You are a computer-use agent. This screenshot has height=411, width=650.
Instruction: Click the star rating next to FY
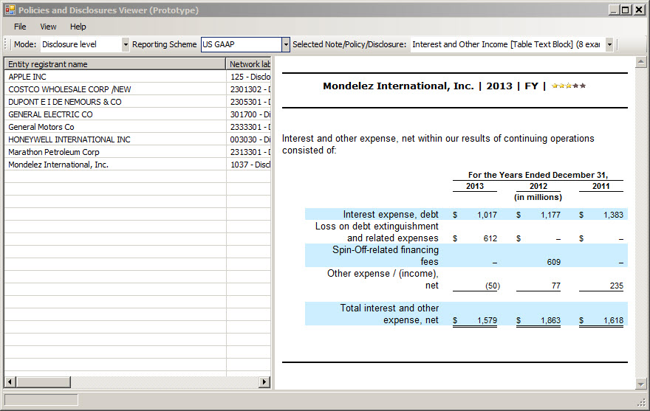(x=569, y=86)
